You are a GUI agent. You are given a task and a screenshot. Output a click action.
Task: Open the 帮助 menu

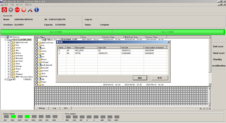[x=28, y=5]
